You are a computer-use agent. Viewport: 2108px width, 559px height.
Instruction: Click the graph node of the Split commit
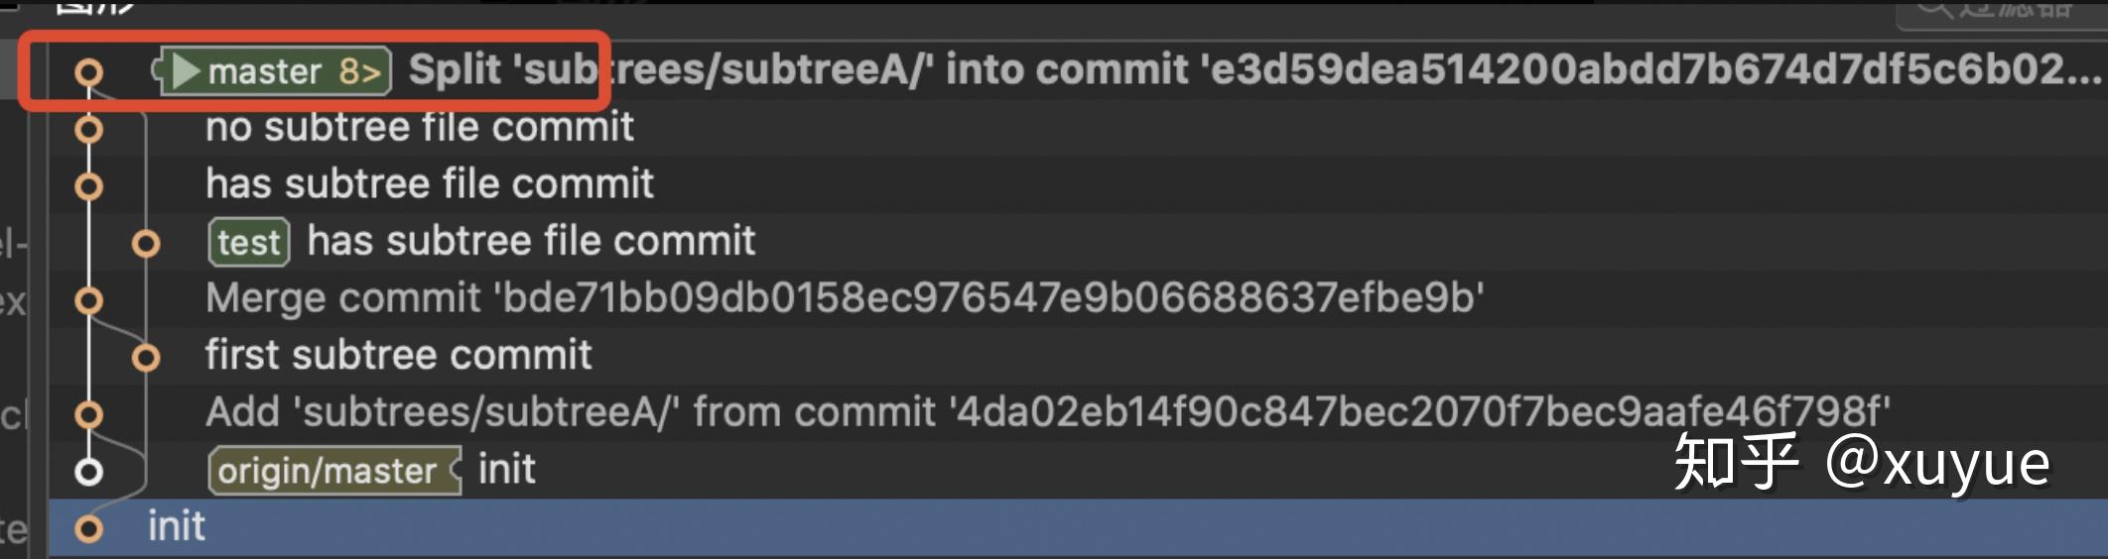[x=88, y=71]
